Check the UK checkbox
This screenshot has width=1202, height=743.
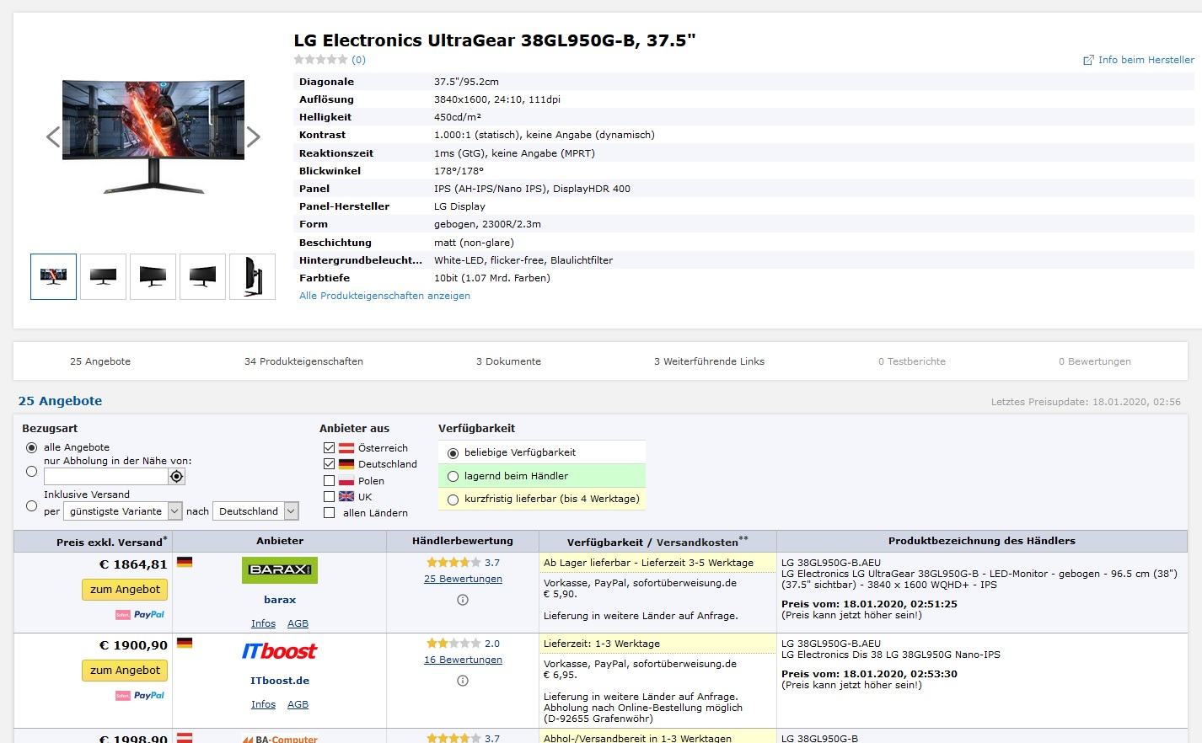click(x=330, y=496)
